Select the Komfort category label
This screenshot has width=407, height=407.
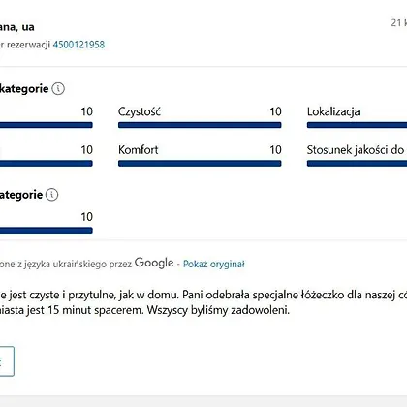(x=139, y=150)
